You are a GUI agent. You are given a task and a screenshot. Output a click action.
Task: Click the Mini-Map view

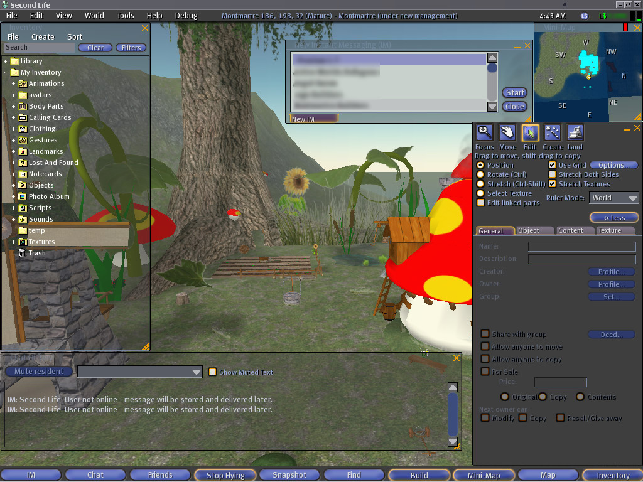(588, 76)
